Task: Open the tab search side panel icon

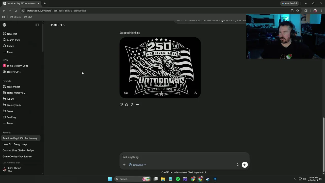Action: tap(306, 11)
